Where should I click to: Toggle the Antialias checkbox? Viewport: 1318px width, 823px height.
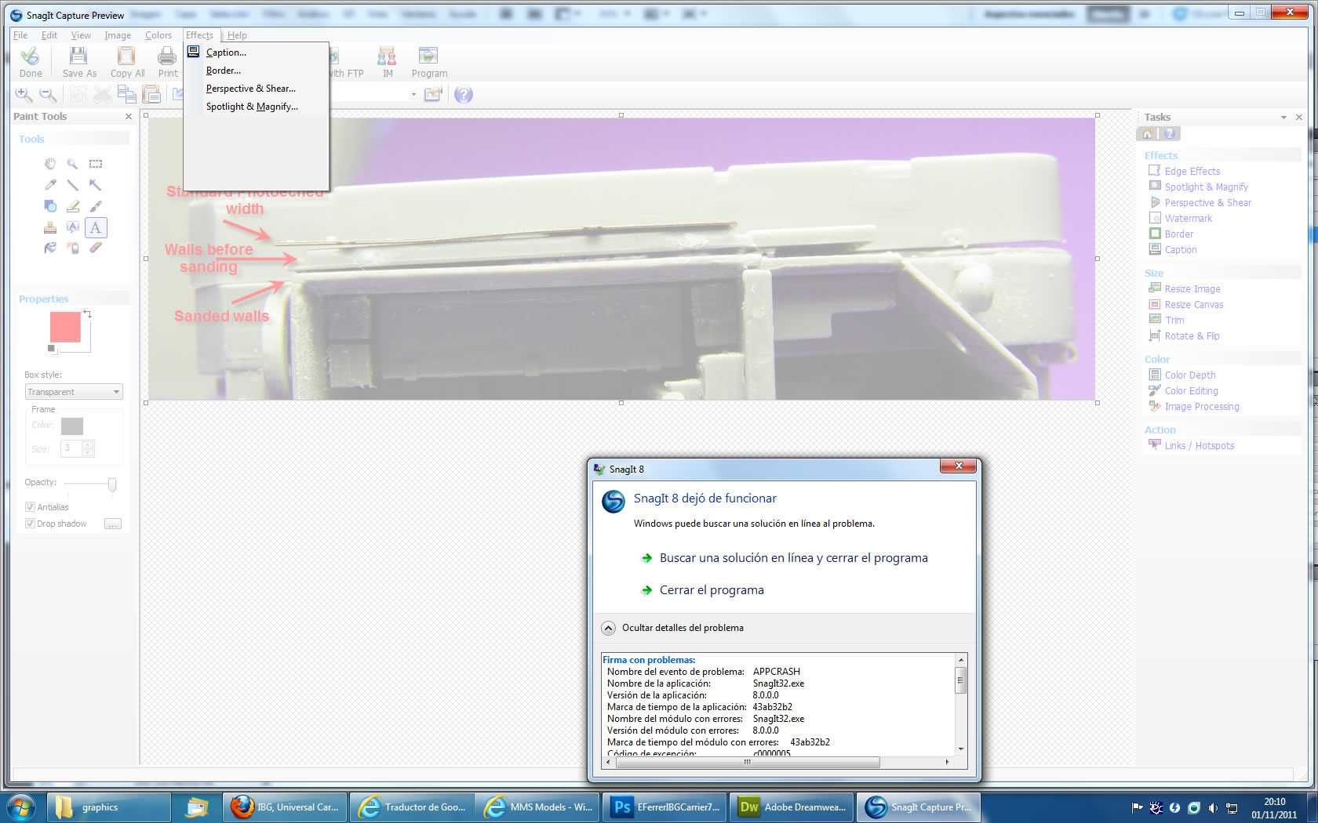[x=30, y=507]
